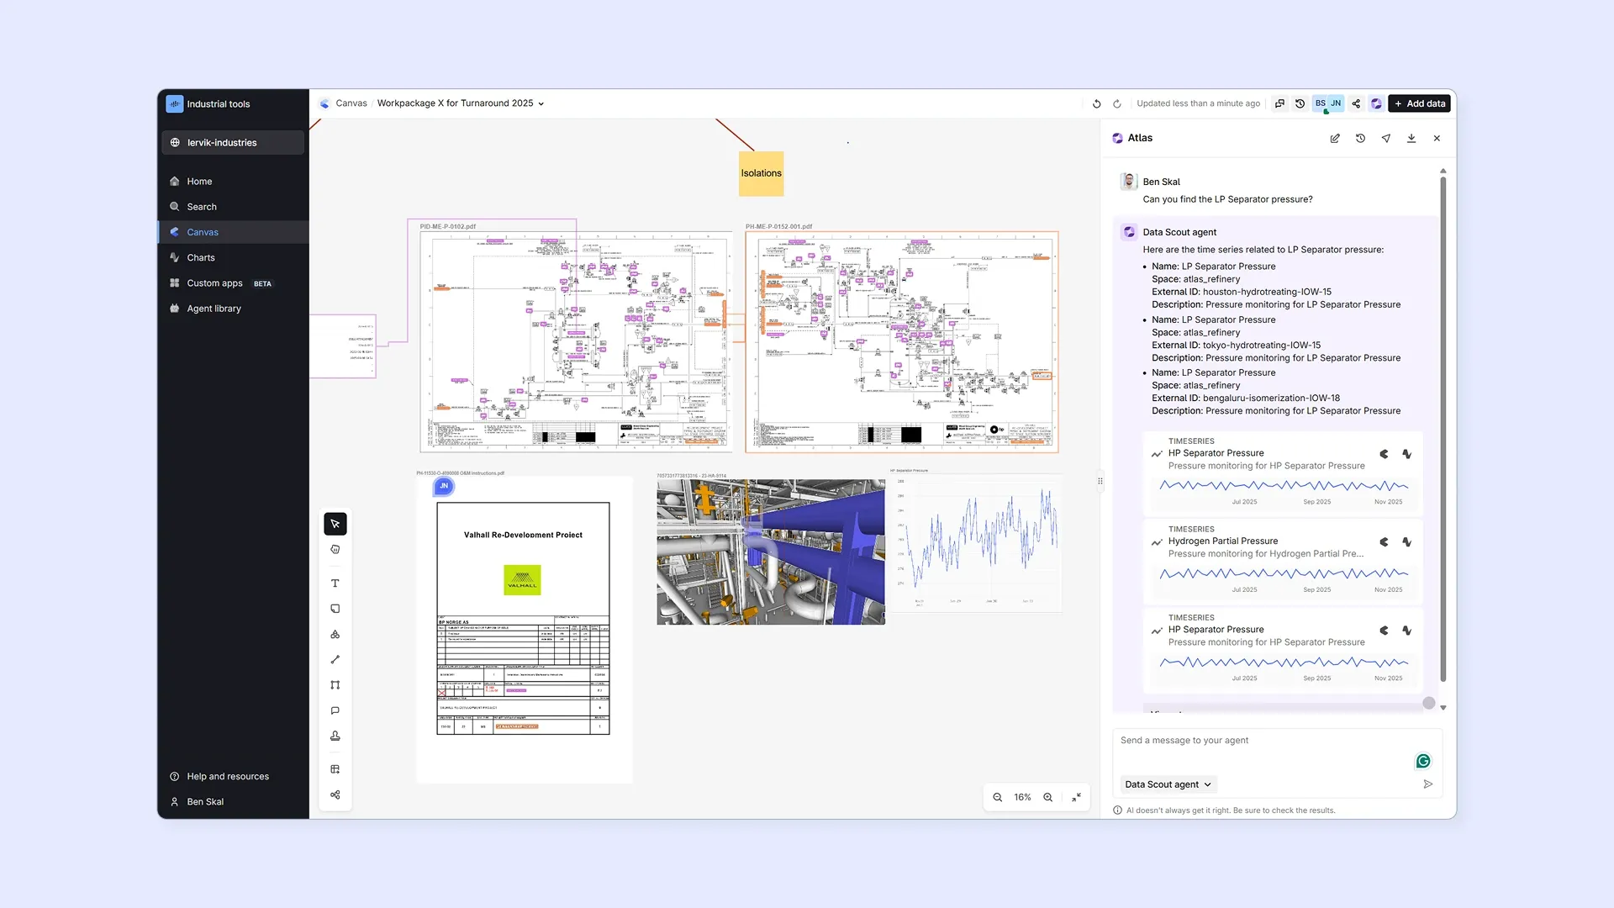Go to Home in sidebar

[x=233, y=181]
